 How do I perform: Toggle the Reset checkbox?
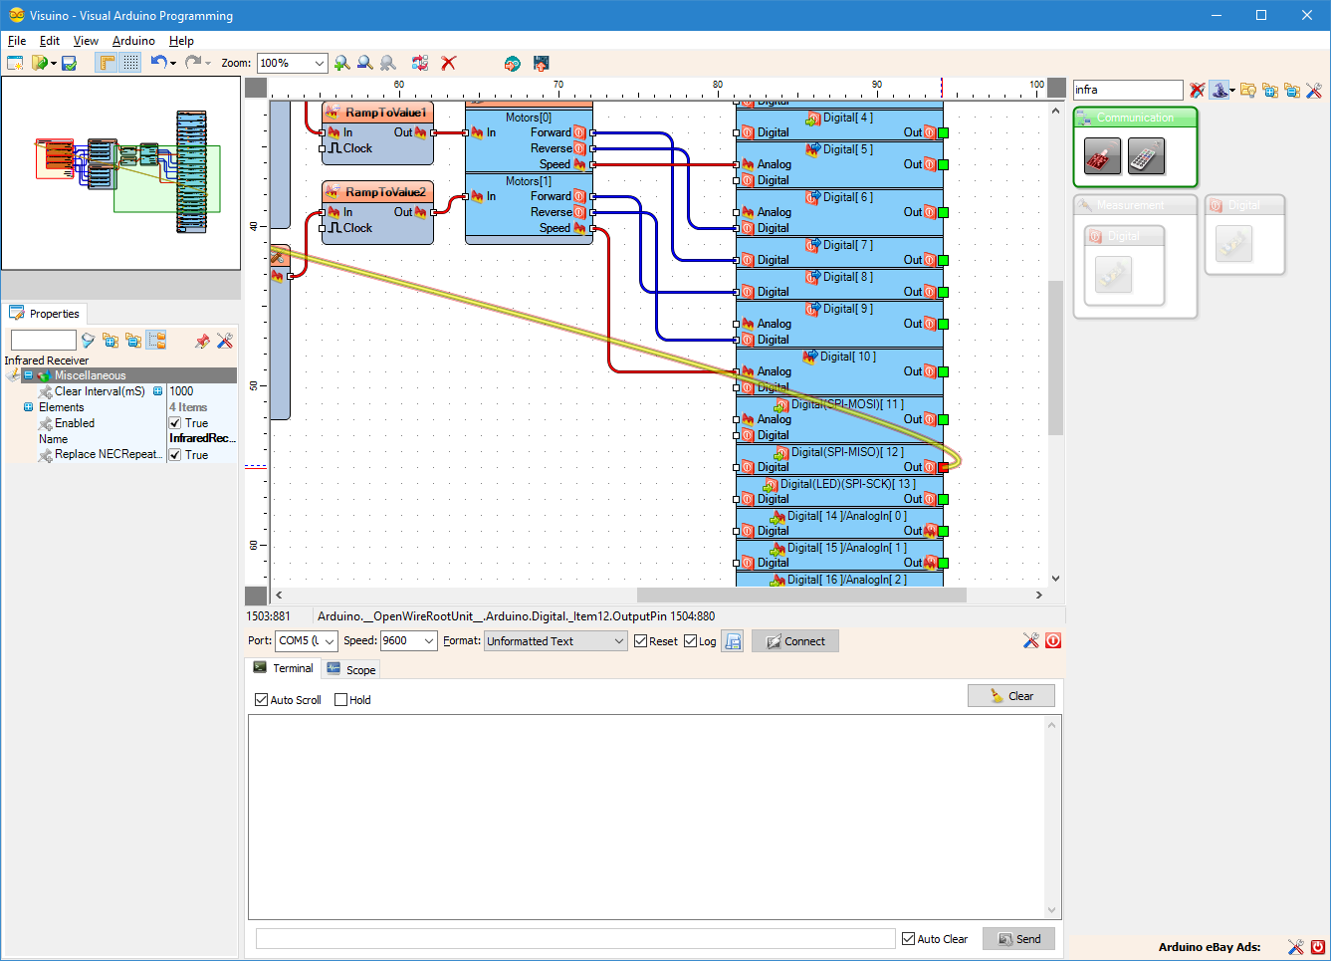pyautogui.click(x=641, y=641)
